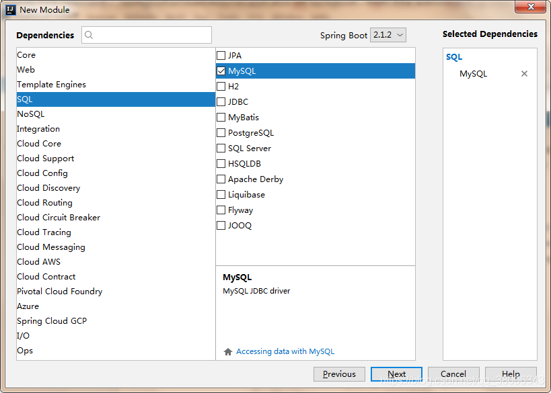Click the SQL heading in Selected Dependencies
The image size is (551, 393).
pos(454,57)
